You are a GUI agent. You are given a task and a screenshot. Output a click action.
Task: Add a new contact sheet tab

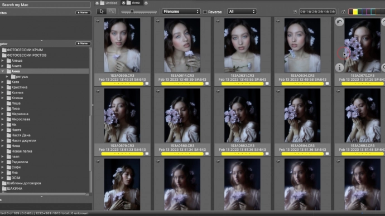click(146, 3)
